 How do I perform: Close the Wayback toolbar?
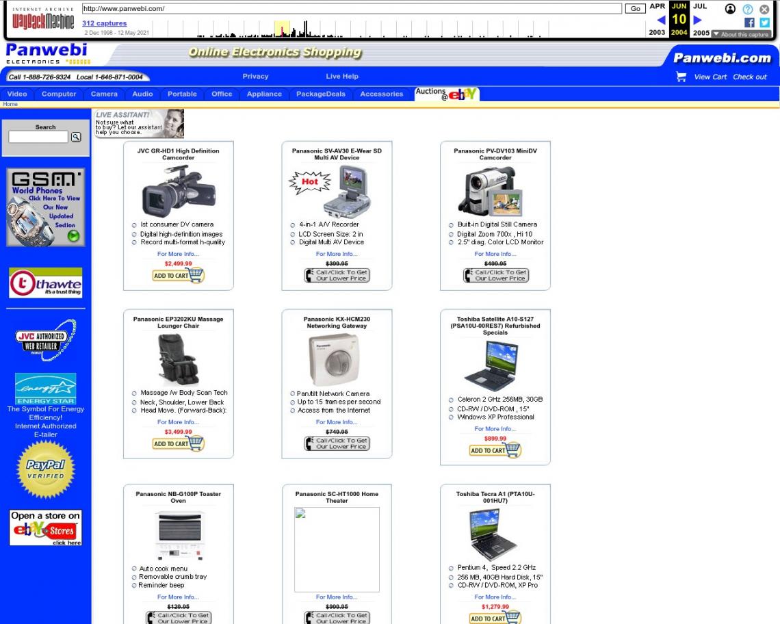(x=764, y=9)
